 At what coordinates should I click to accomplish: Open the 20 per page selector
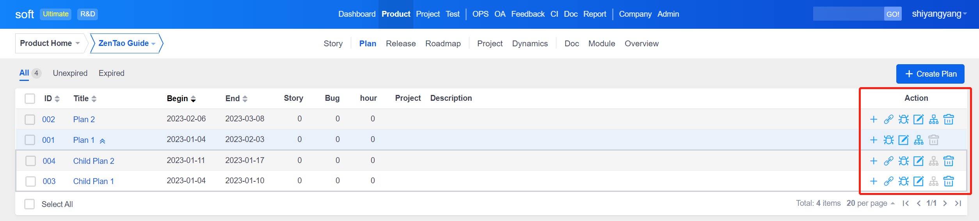tap(870, 203)
